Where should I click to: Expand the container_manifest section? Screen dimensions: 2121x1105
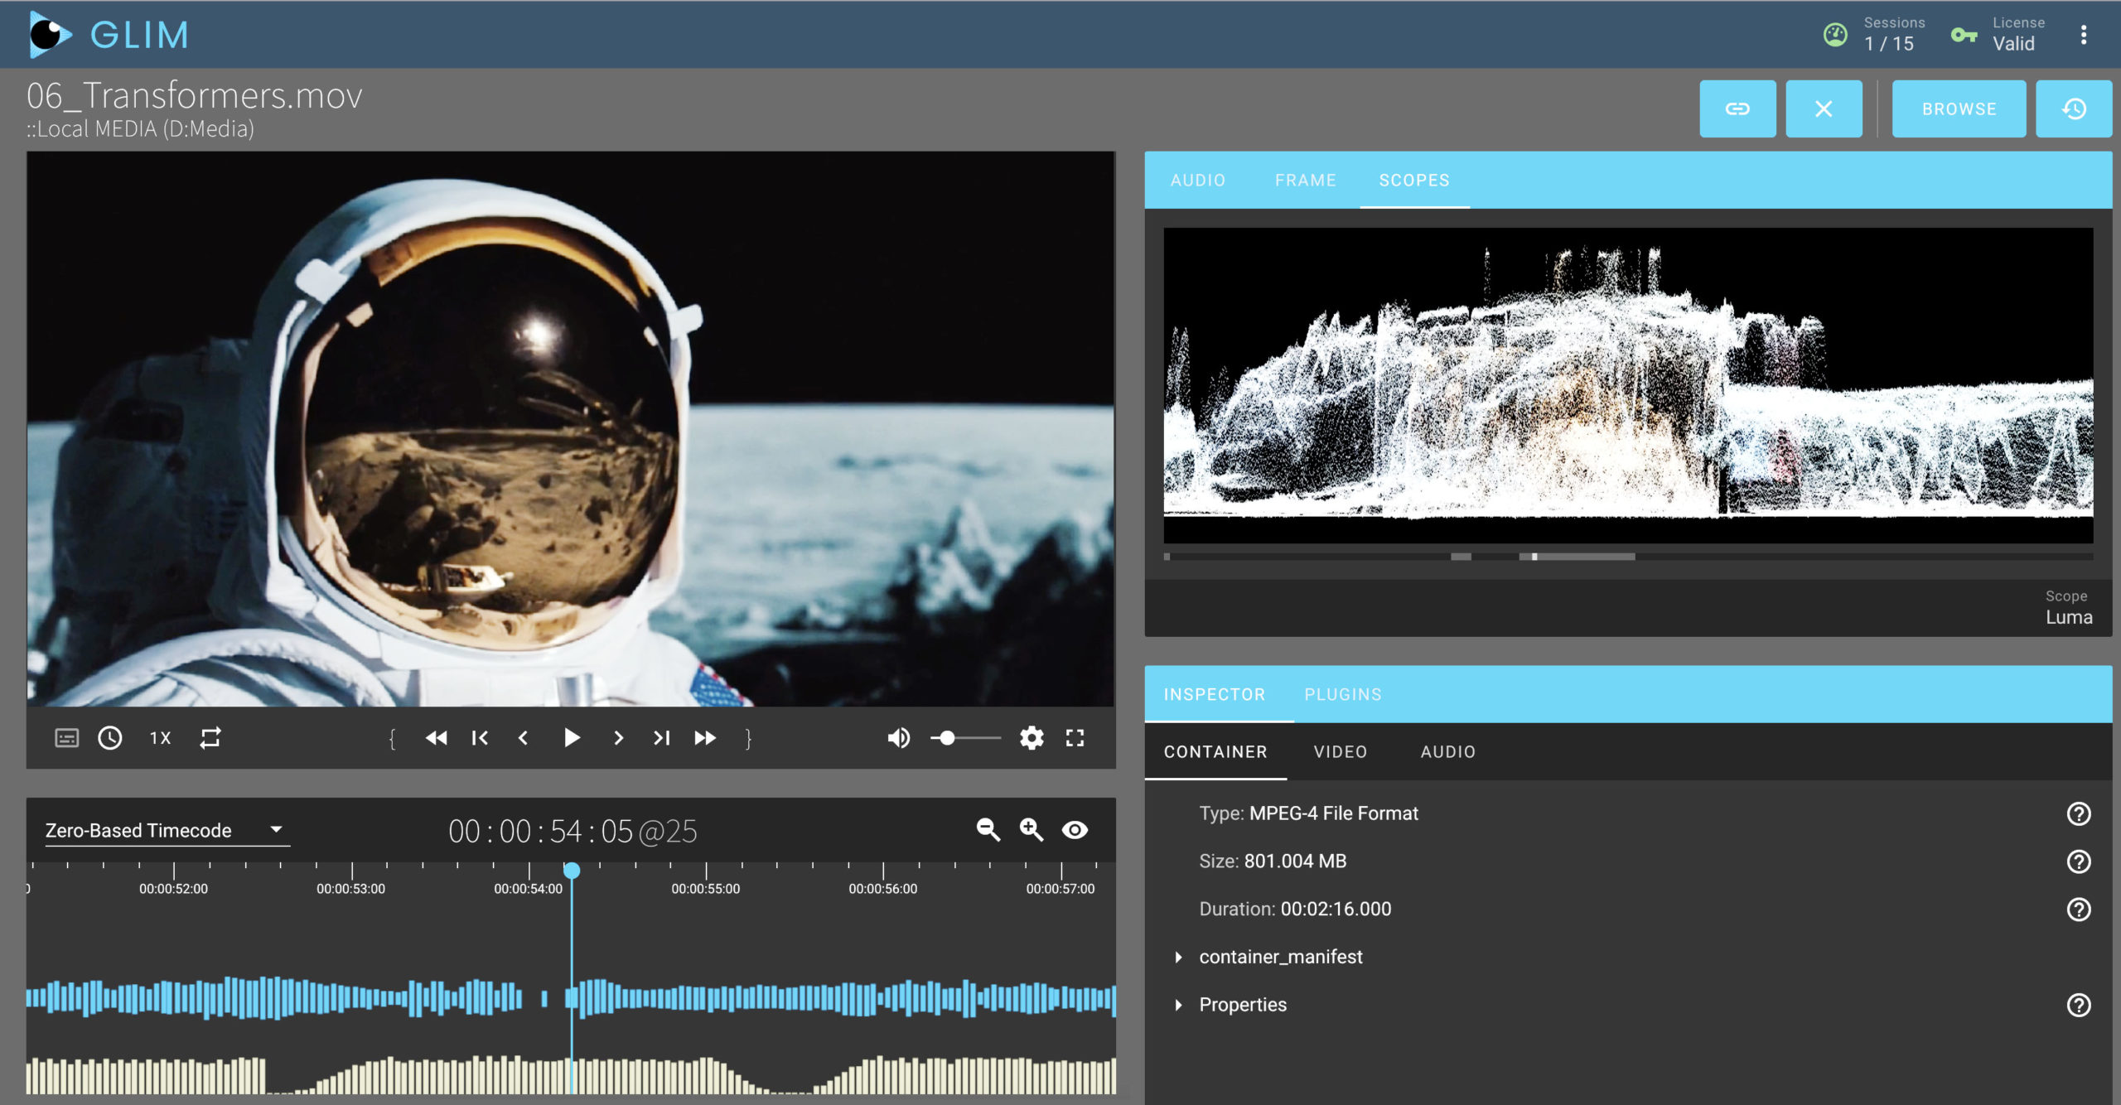pyautogui.click(x=1280, y=957)
